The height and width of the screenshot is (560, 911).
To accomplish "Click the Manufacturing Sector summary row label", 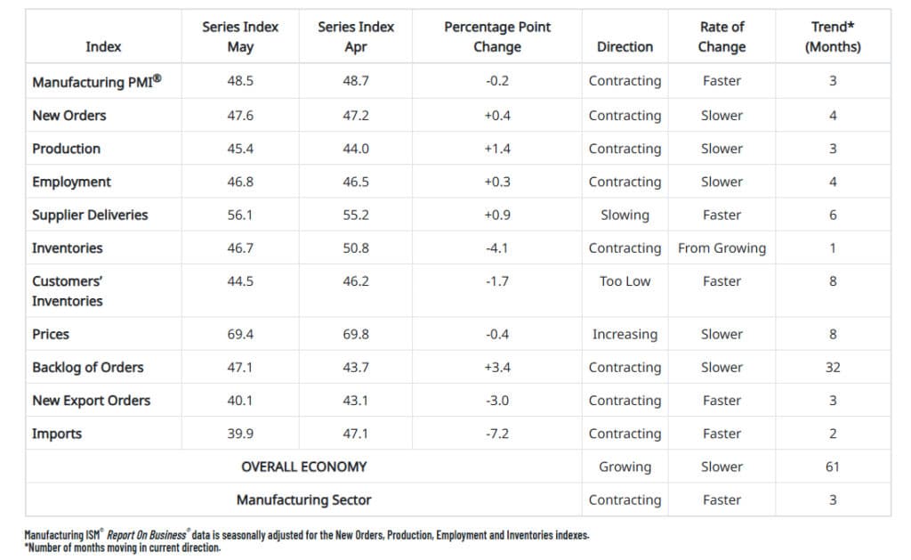I will click(x=303, y=499).
